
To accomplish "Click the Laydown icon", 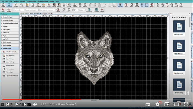I will tap(96, 10).
